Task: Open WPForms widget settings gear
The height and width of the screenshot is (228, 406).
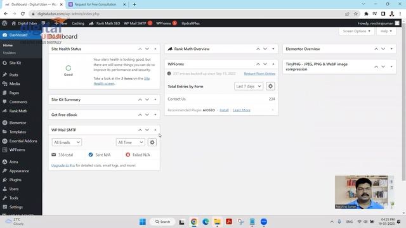Action: pos(270,86)
